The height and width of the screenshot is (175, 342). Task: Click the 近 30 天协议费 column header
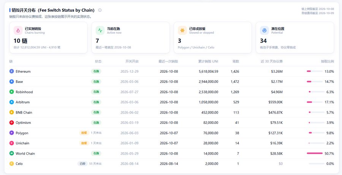tap(272, 61)
